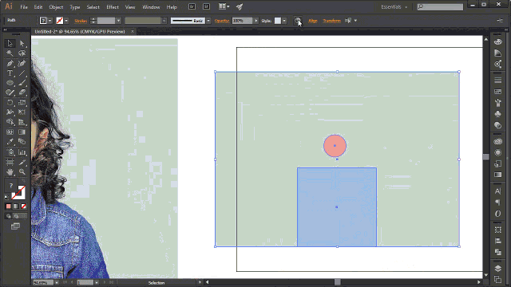Apply Gradient mode button under fill
This screenshot has width=511, height=287.
coord(16,206)
